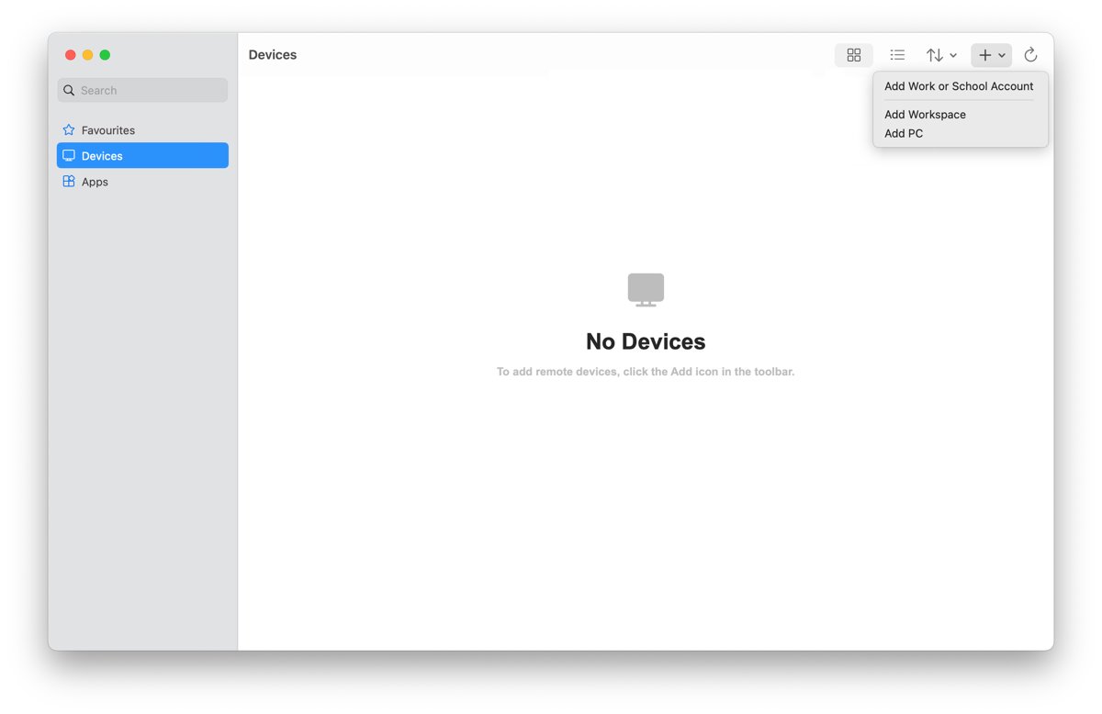This screenshot has width=1102, height=714.
Task: Click the Add plus dropdown button
Action: [991, 55]
